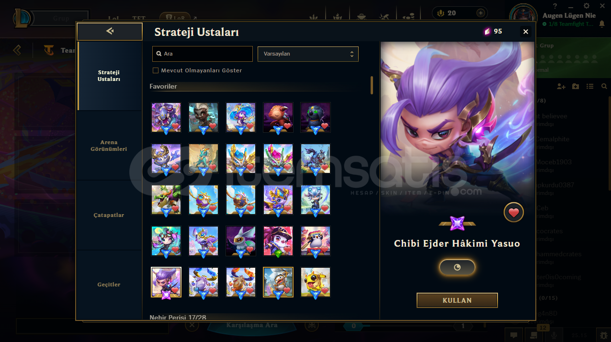The width and height of the screenshot is (611, 342).
Task: Click the purple star-shard currency icon showing 95
Action: click(x=487, y=32)
